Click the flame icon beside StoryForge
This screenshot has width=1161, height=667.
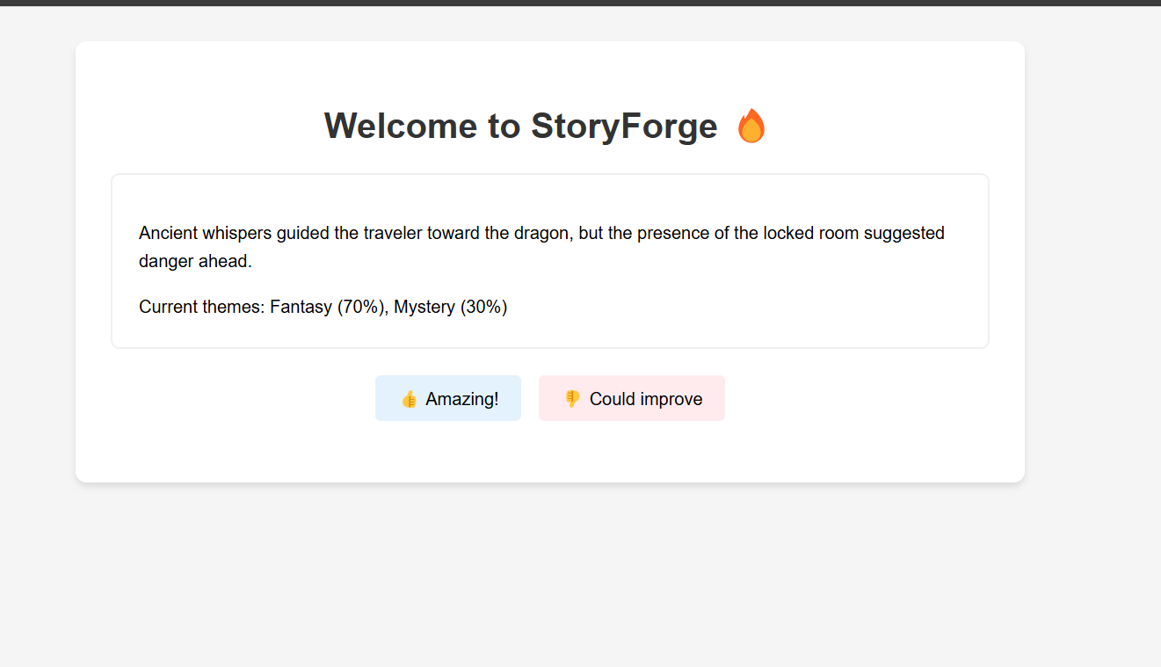pos(751,126)
